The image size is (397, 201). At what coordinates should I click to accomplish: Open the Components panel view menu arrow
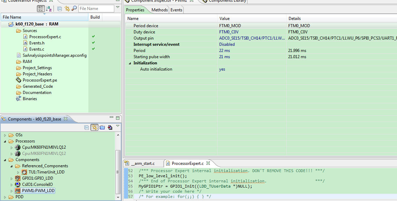pos(118,126)
